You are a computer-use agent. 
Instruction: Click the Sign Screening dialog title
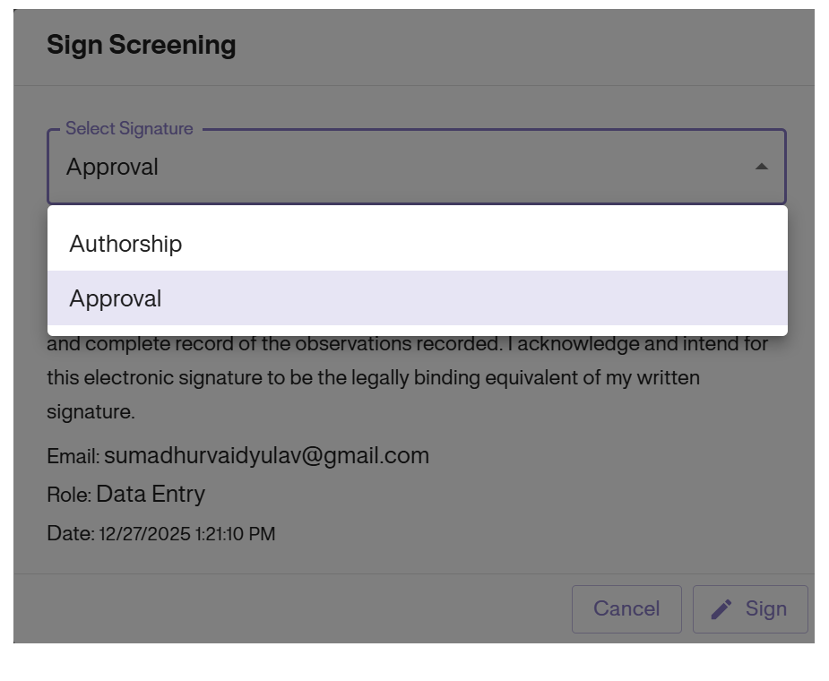(x=142, y=45)
